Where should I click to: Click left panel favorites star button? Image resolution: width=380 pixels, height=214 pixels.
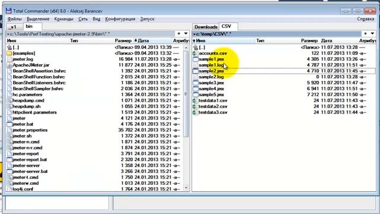[179, 34]
